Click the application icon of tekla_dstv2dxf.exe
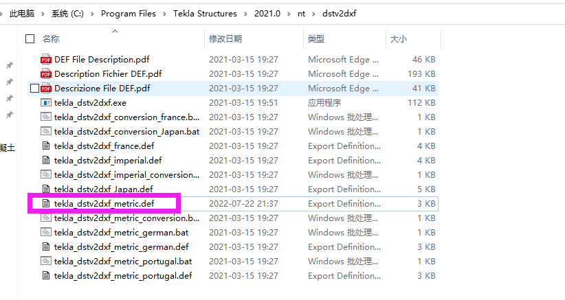Screen dimensions: 565x300 click(46, 103)
